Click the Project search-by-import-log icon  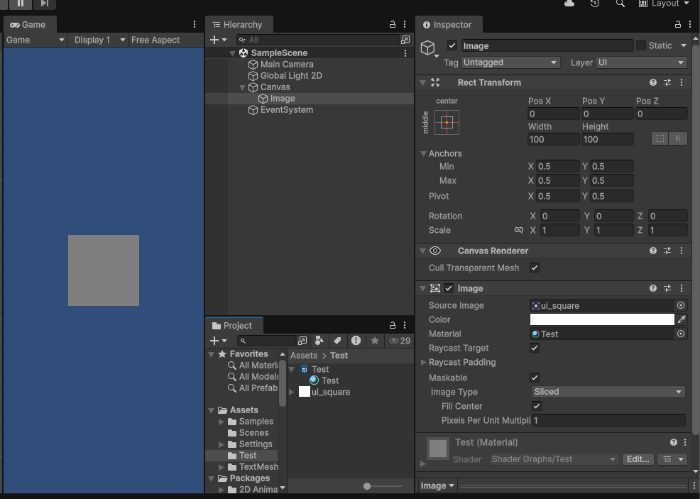pyautogui.click(x=356, y=341)
